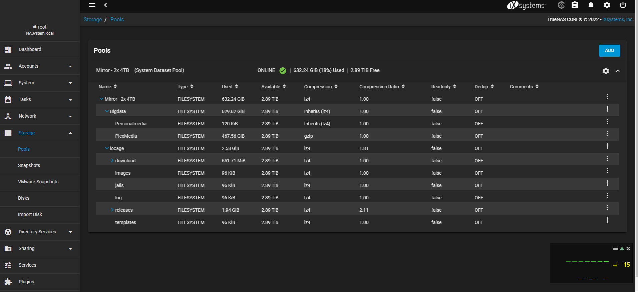Sort by Compression column
This screenshot has height=292, width=638.
pos(321,87)
